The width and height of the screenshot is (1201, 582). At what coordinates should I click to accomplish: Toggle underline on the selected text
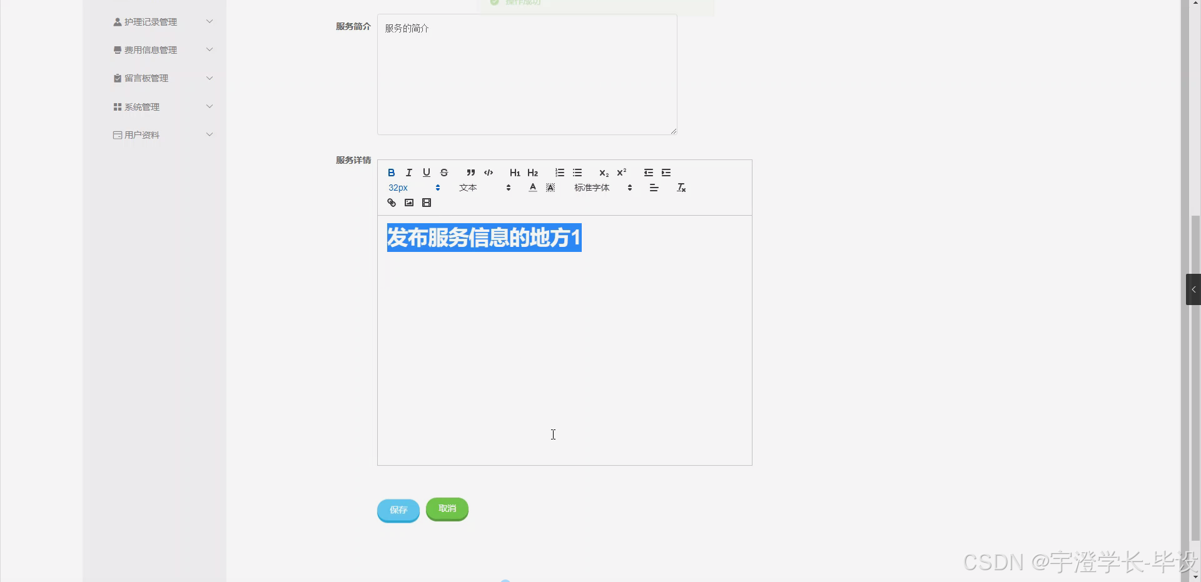tap(426, 173)
